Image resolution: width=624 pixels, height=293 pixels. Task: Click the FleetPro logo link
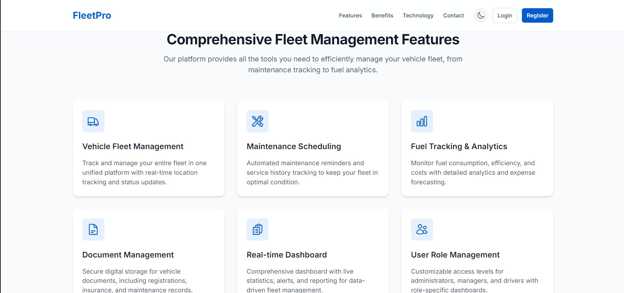point(92,15)
